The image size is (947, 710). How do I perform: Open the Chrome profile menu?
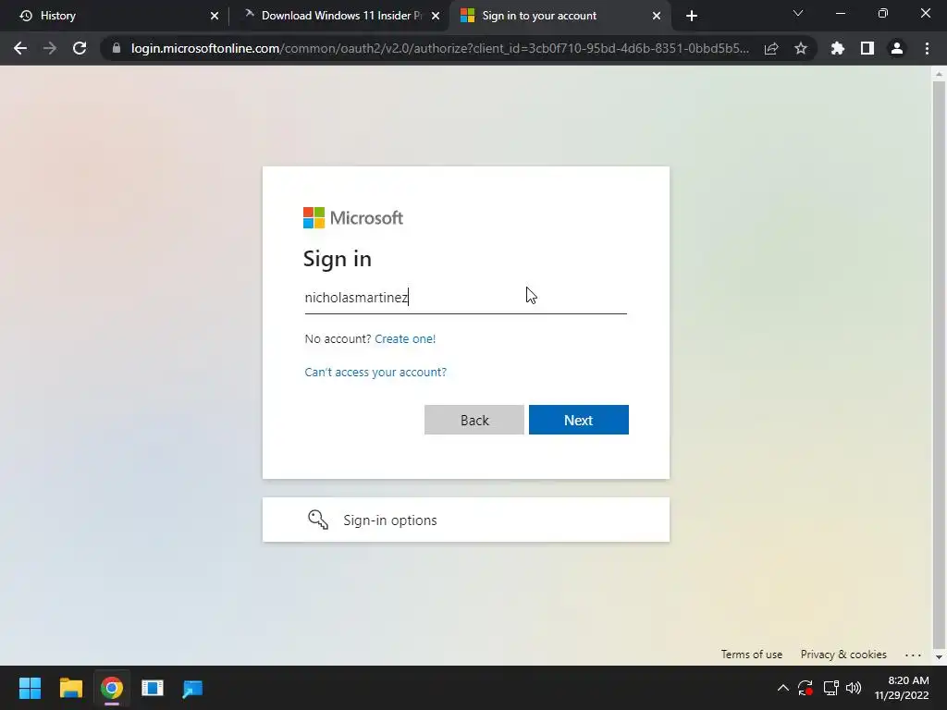(897, 48)
